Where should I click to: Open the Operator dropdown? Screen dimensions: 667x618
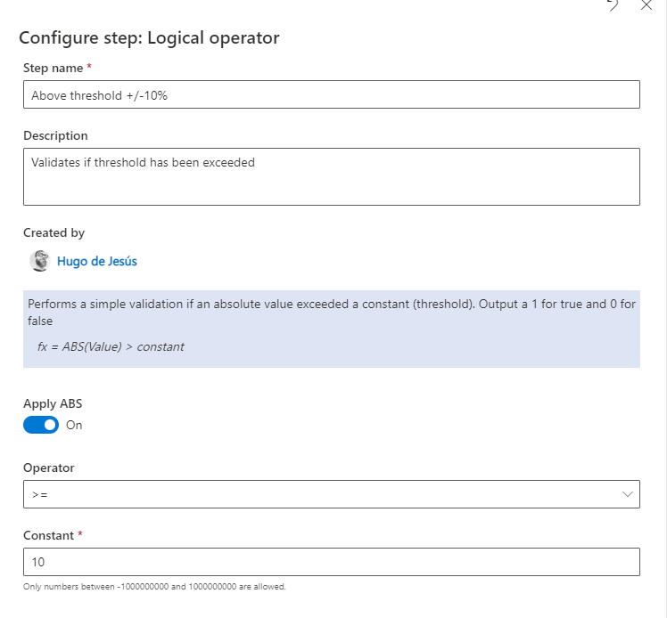(x=331, y=494)
